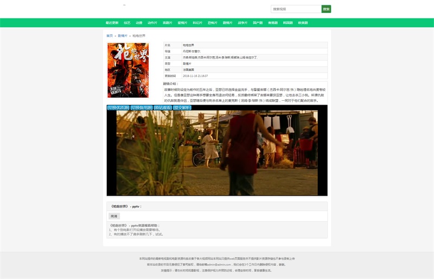The image size is (434, 279).
Task: Focus the 搜索视频 search input field
Action: click(296, 9)
